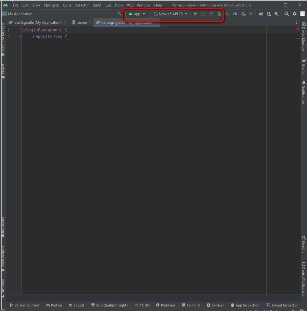
Task: Open App Quality Insights panel
Action: coord(109,305)
